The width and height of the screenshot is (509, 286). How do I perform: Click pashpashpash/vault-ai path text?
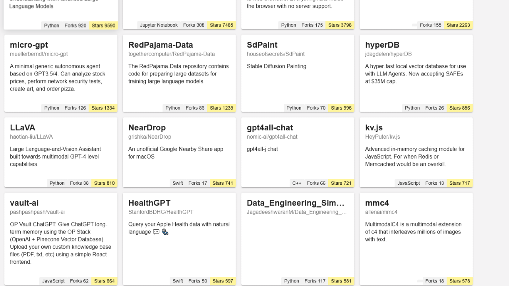pos(37,212)
